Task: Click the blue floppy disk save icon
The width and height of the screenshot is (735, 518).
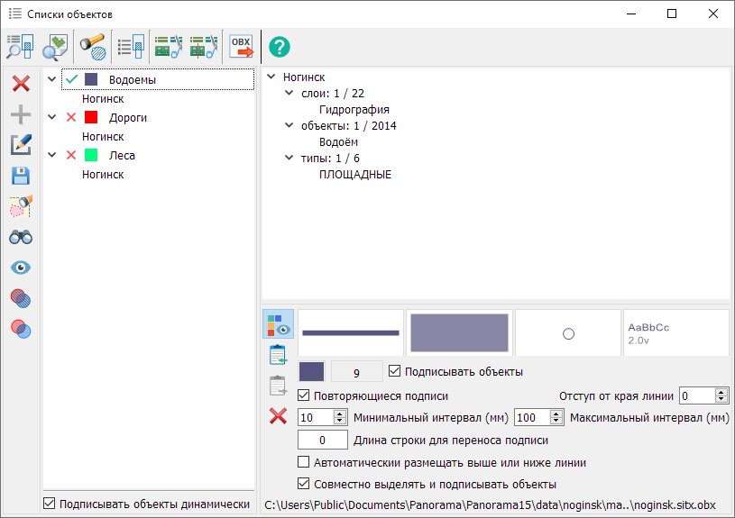Action: [x=21, y=176]
